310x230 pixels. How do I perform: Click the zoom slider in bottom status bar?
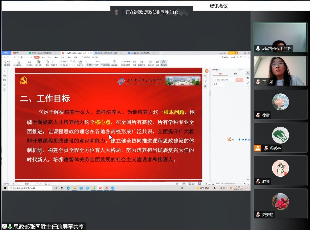[x=234, y=184]
